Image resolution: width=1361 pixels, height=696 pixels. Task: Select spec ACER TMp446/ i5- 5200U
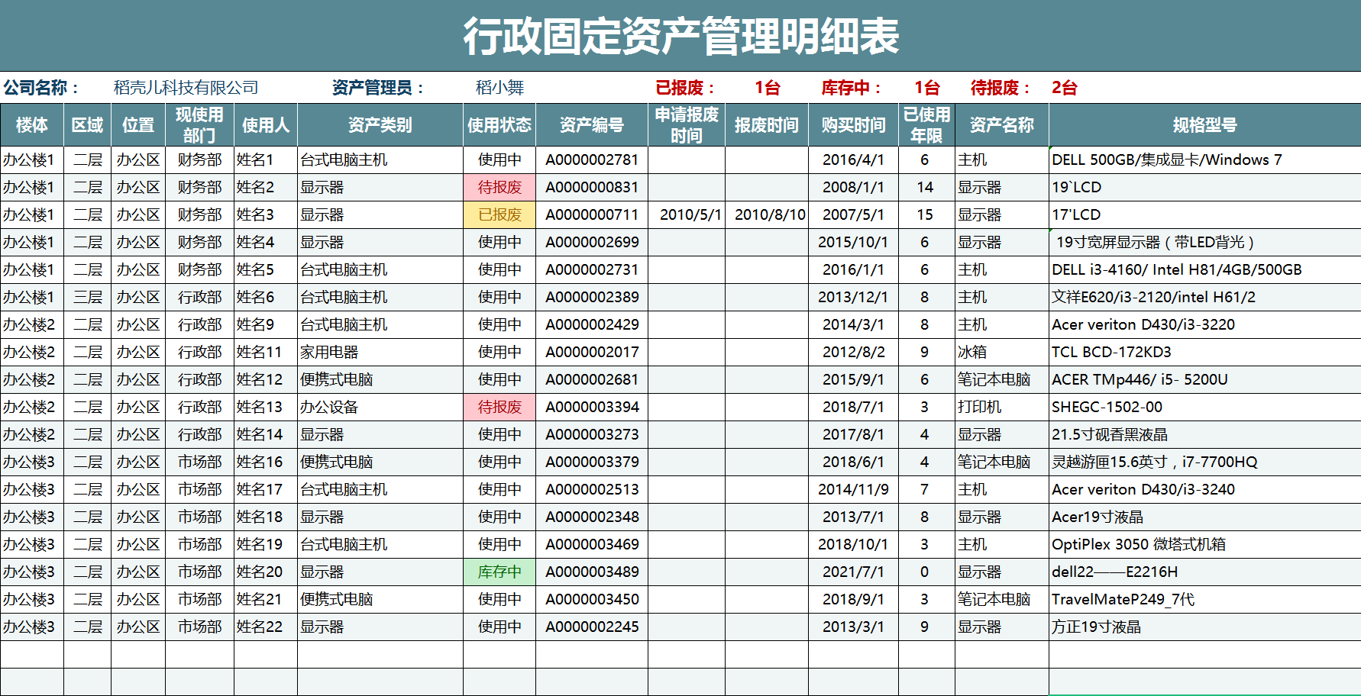(x=1140, y=379)
